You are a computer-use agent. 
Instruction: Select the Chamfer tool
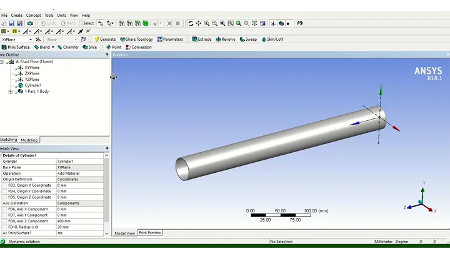(x=68, y=47)
